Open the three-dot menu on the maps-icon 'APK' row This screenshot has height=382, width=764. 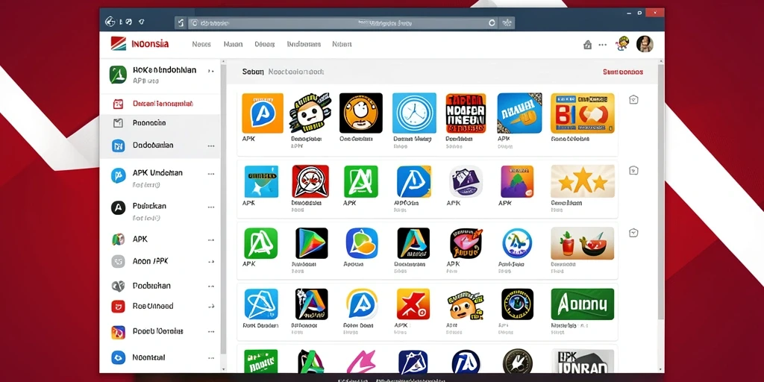pos(211,239)
